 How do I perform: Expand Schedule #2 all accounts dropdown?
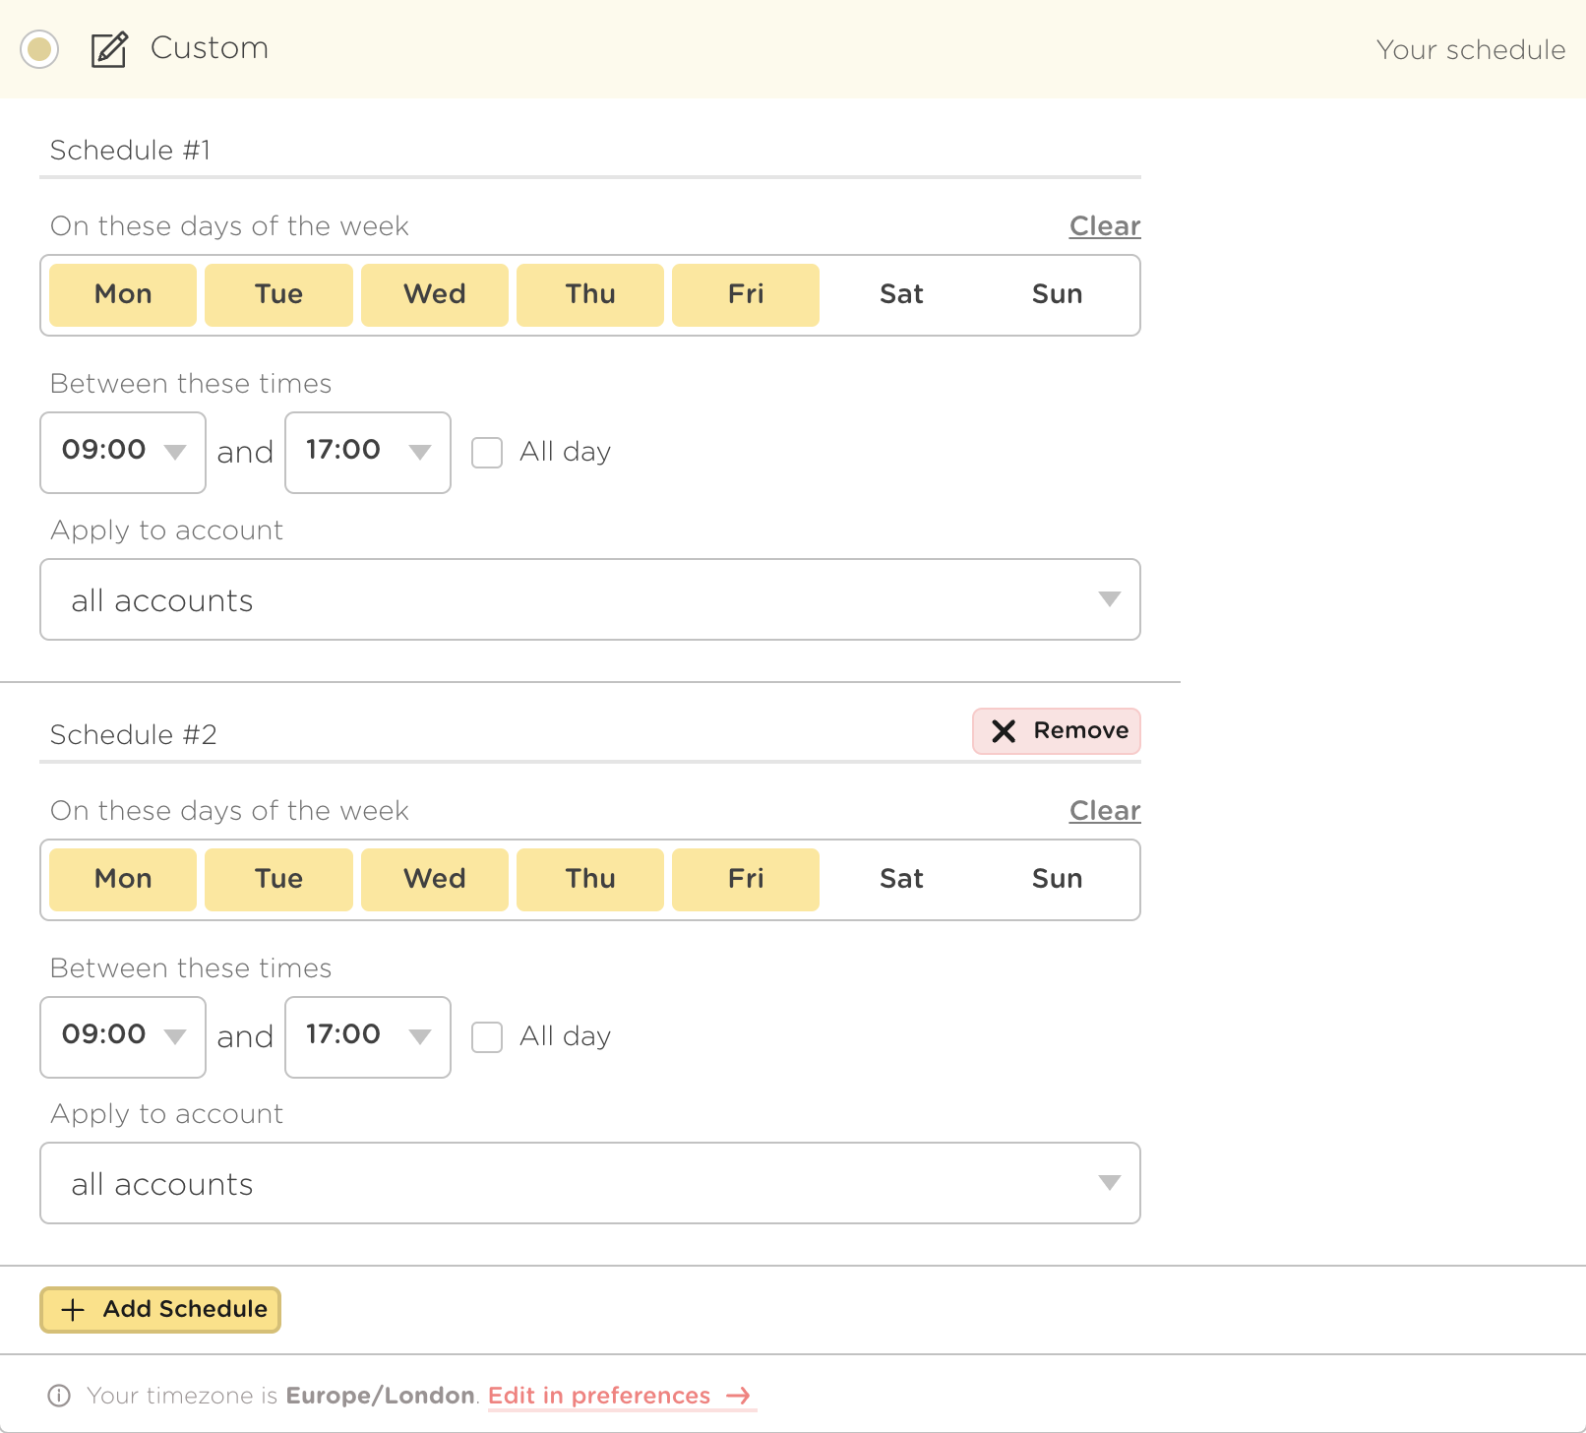[x=589, y=1183]
